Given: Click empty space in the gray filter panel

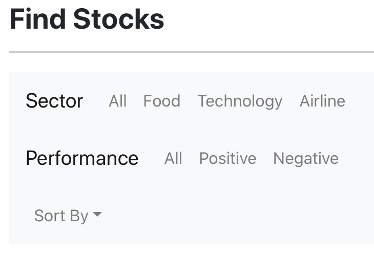Looking at the screenshot, I should click(239, 215).
